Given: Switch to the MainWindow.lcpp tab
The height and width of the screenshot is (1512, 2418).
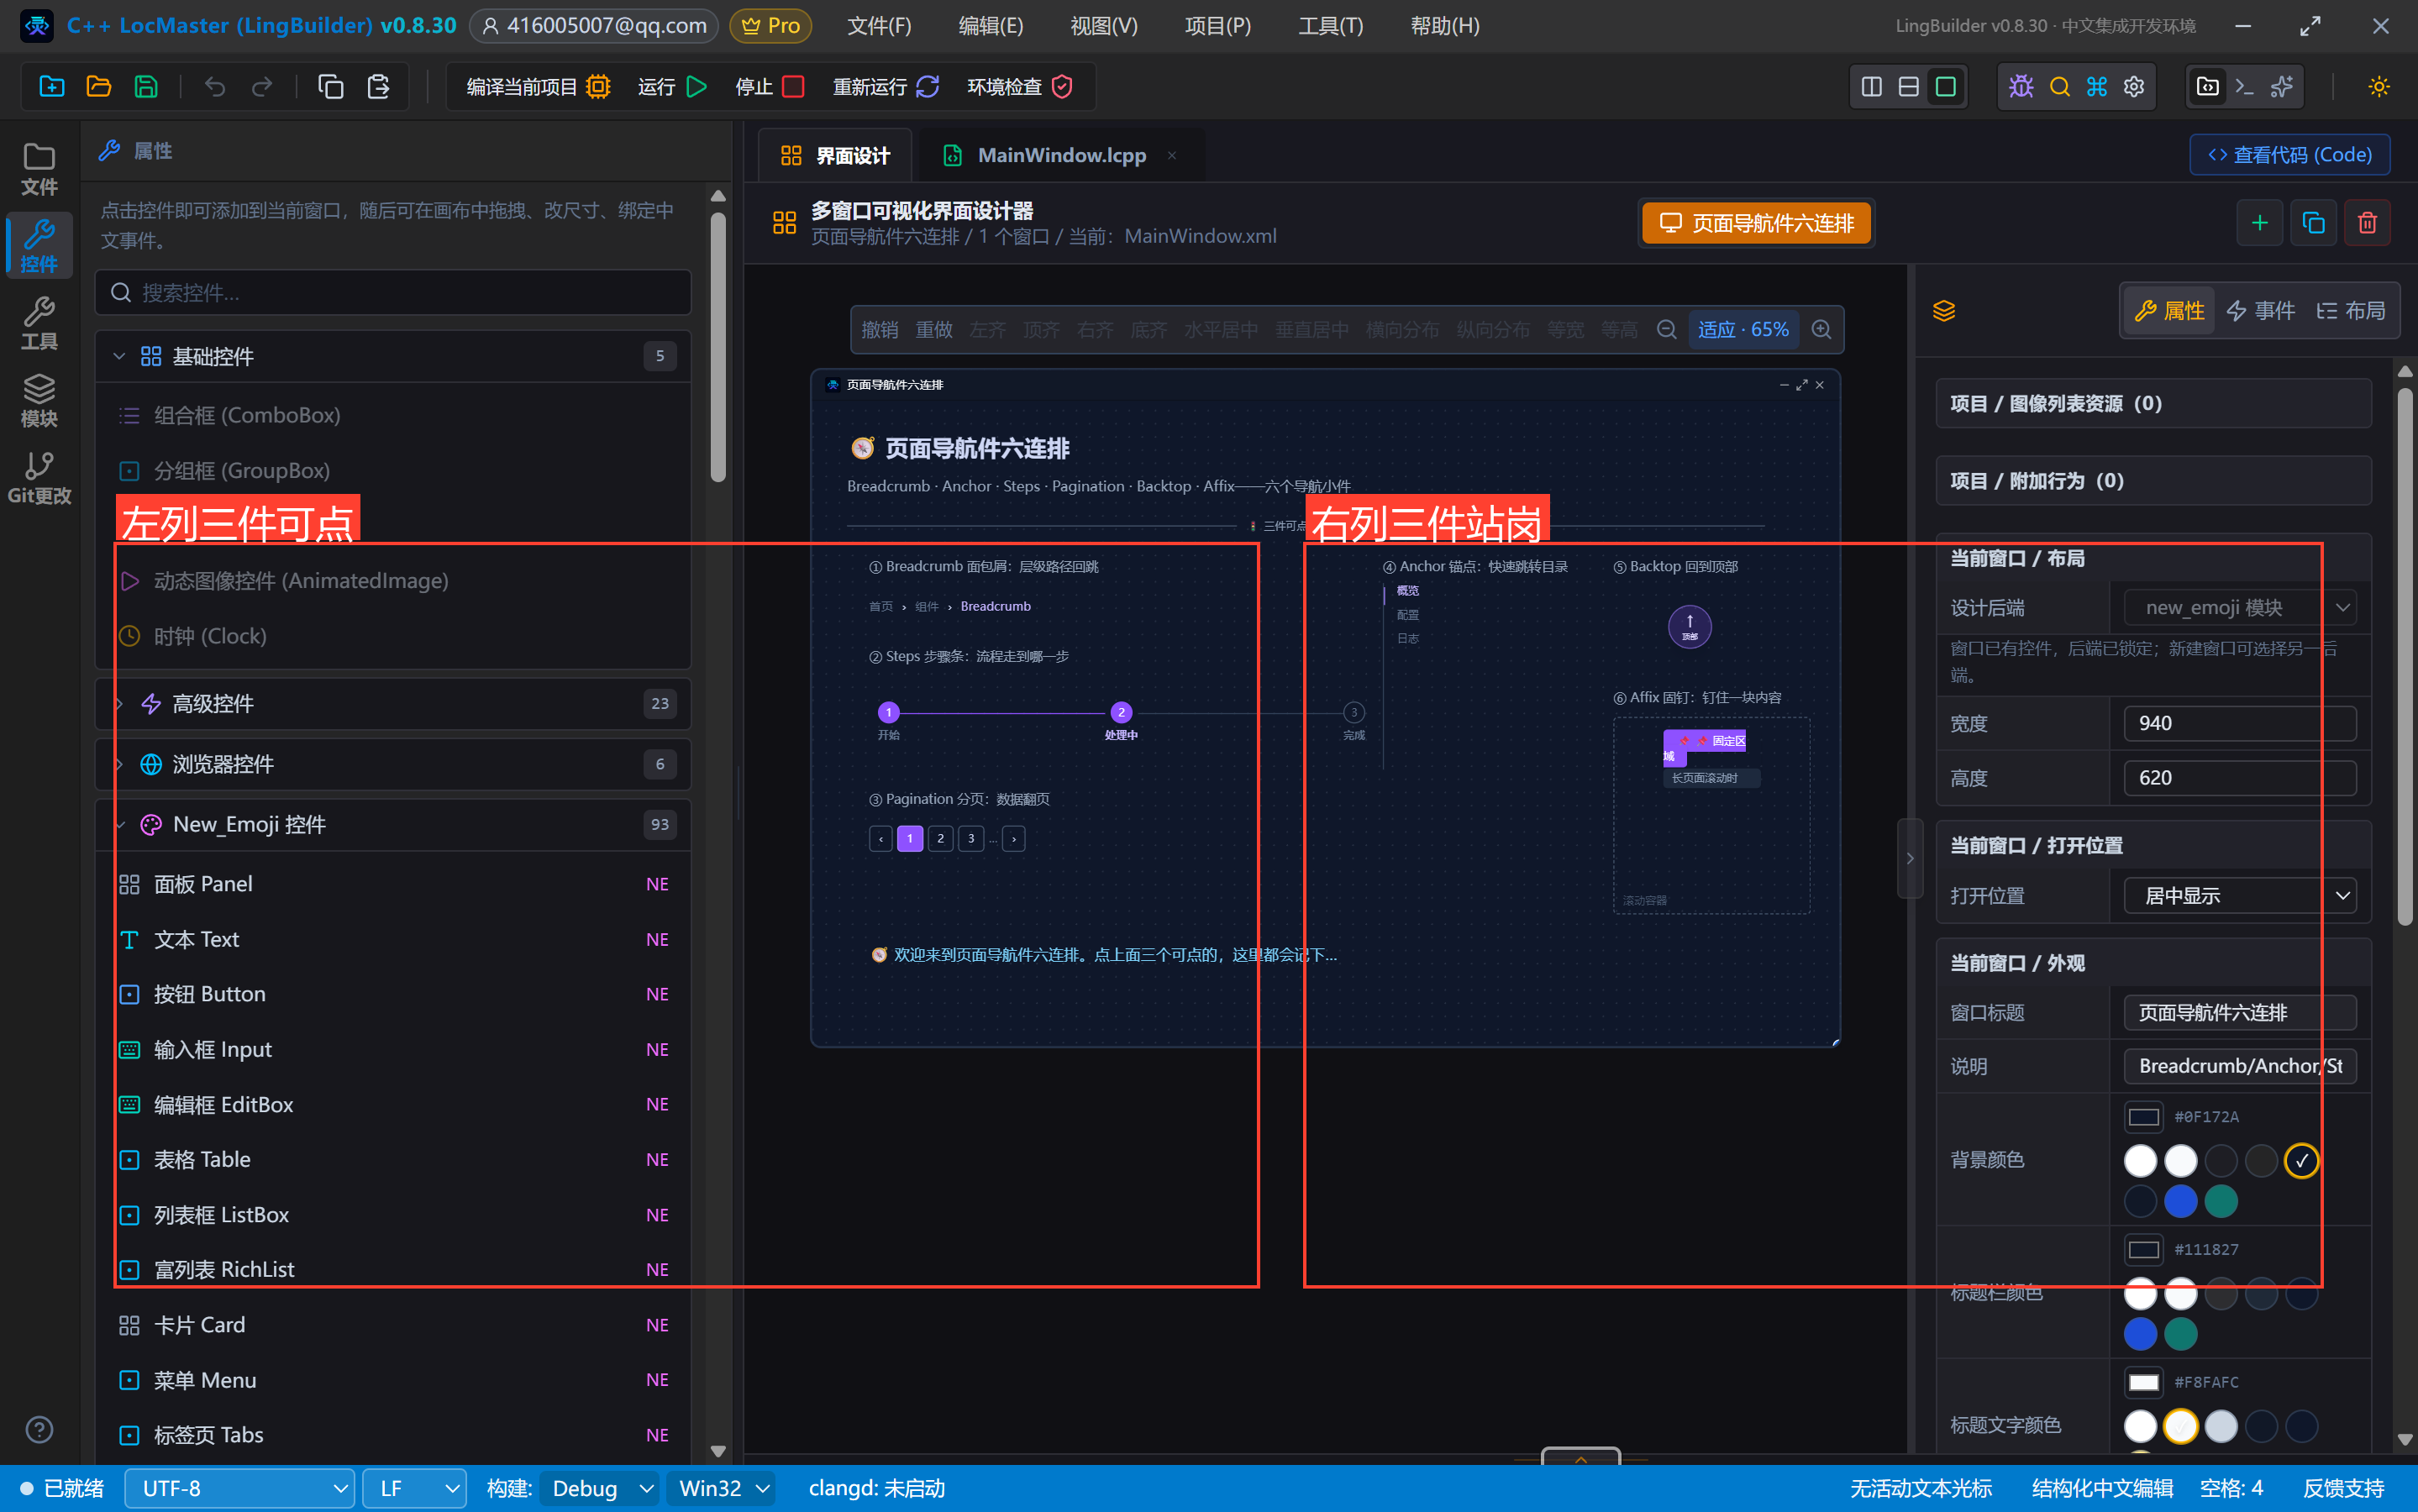Looking at the screenshot, I should point(1061,155).
